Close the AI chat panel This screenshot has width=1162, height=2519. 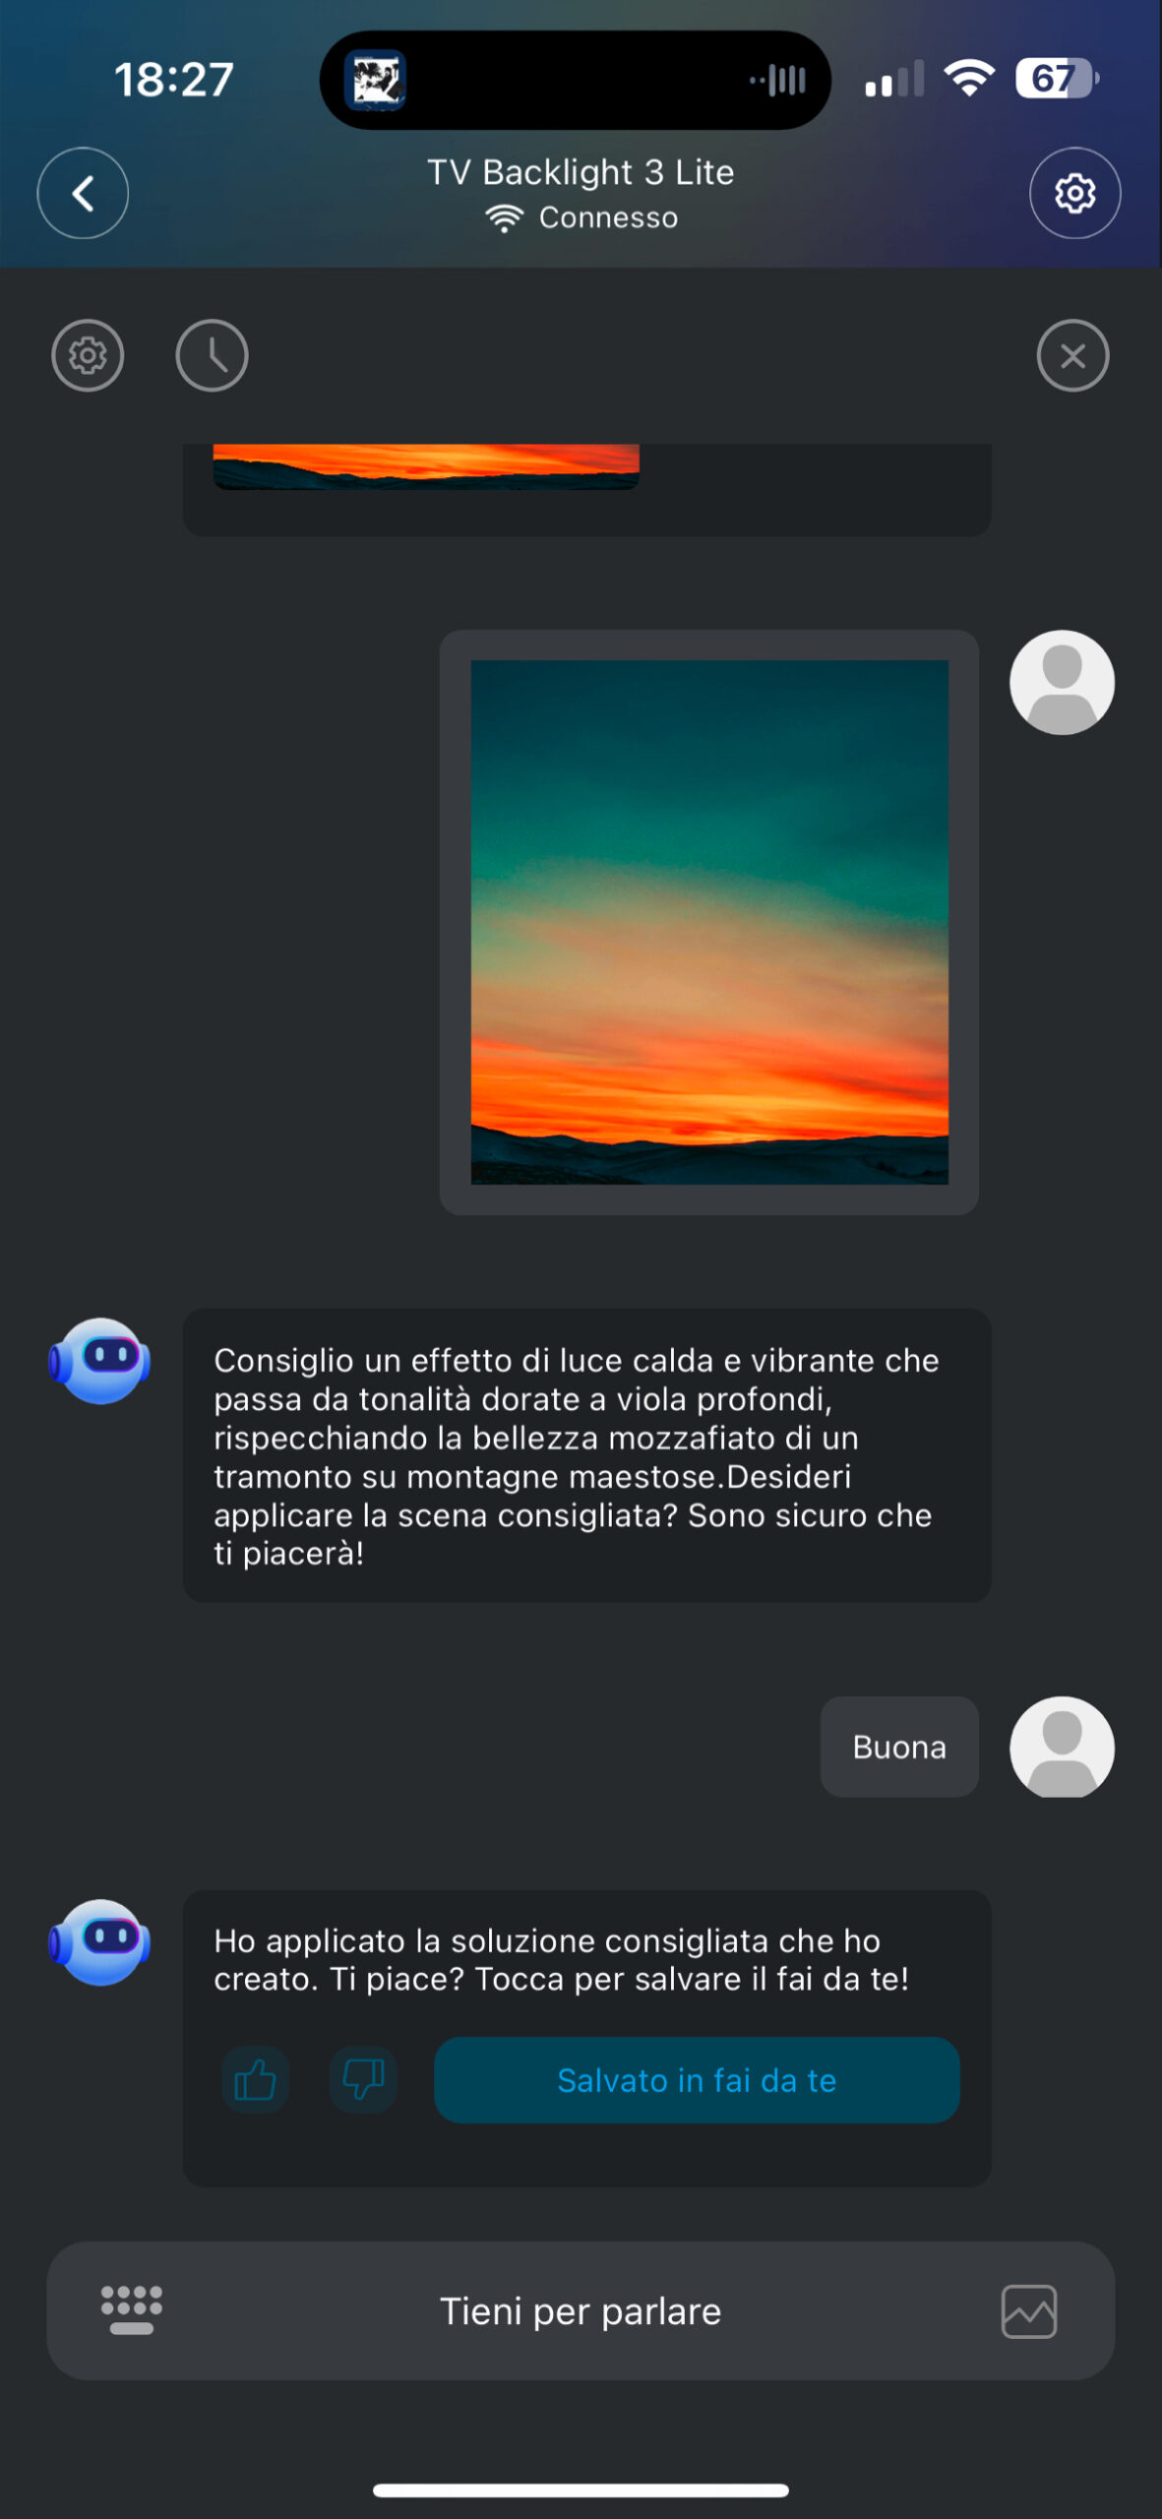(x=1072, y=355)
